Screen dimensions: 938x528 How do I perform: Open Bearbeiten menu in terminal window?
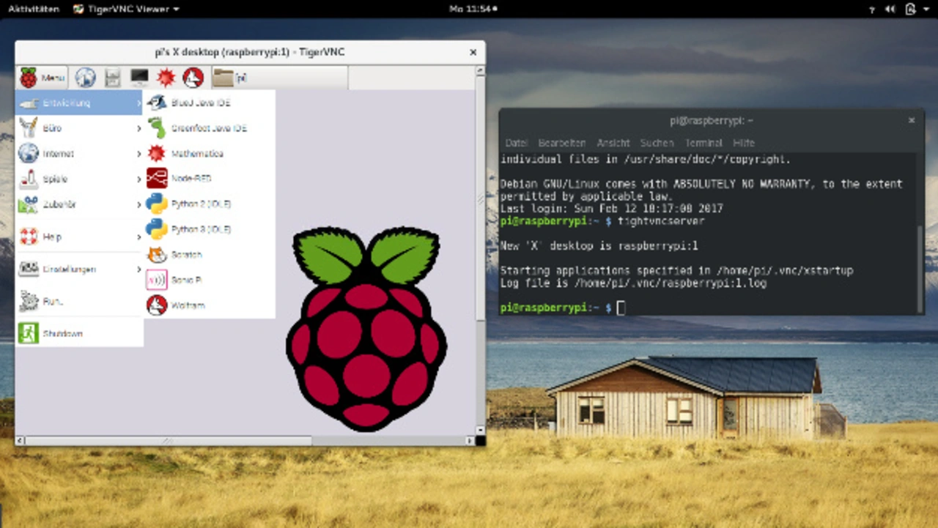pos(561,143)
